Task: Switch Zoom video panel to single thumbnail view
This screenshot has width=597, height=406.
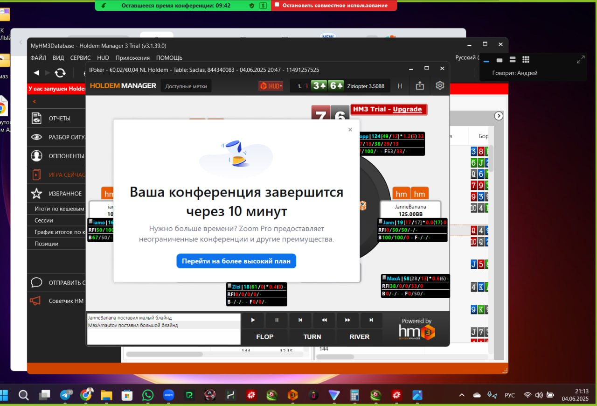Action: click(x=500, y=60)
